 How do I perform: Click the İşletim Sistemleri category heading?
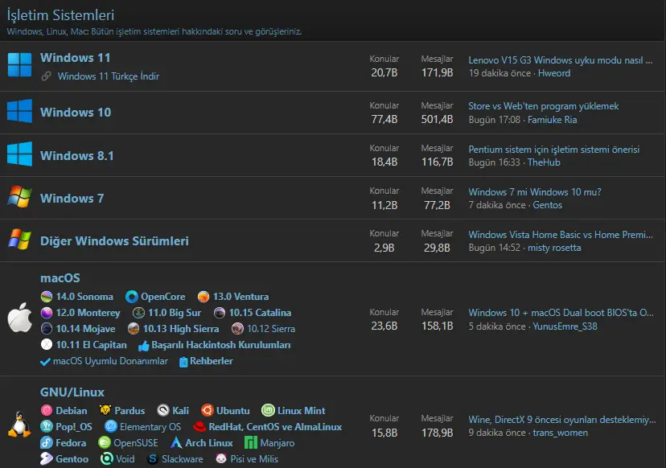pos(60,15)
